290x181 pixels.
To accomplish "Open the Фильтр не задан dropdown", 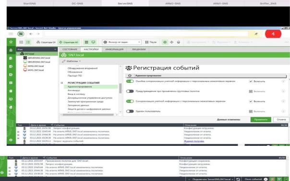I will coord(121,42).
